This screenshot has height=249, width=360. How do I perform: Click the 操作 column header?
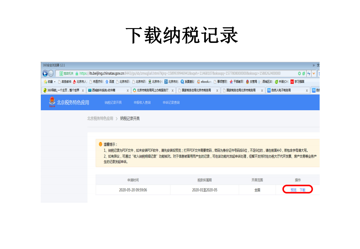pyautogui.click(x=298, y=180)
